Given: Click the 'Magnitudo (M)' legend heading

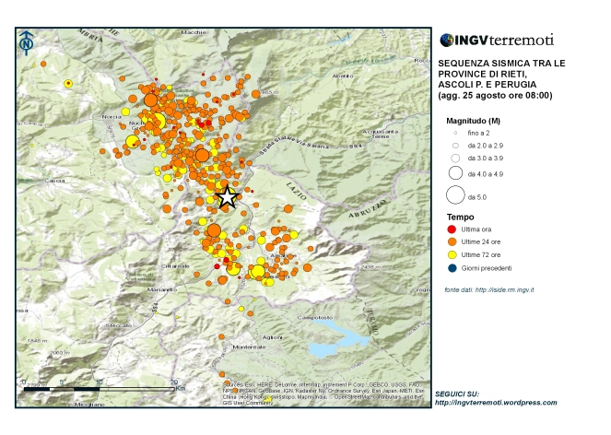Looking at the screenshot, I should (x=473, y=121).
